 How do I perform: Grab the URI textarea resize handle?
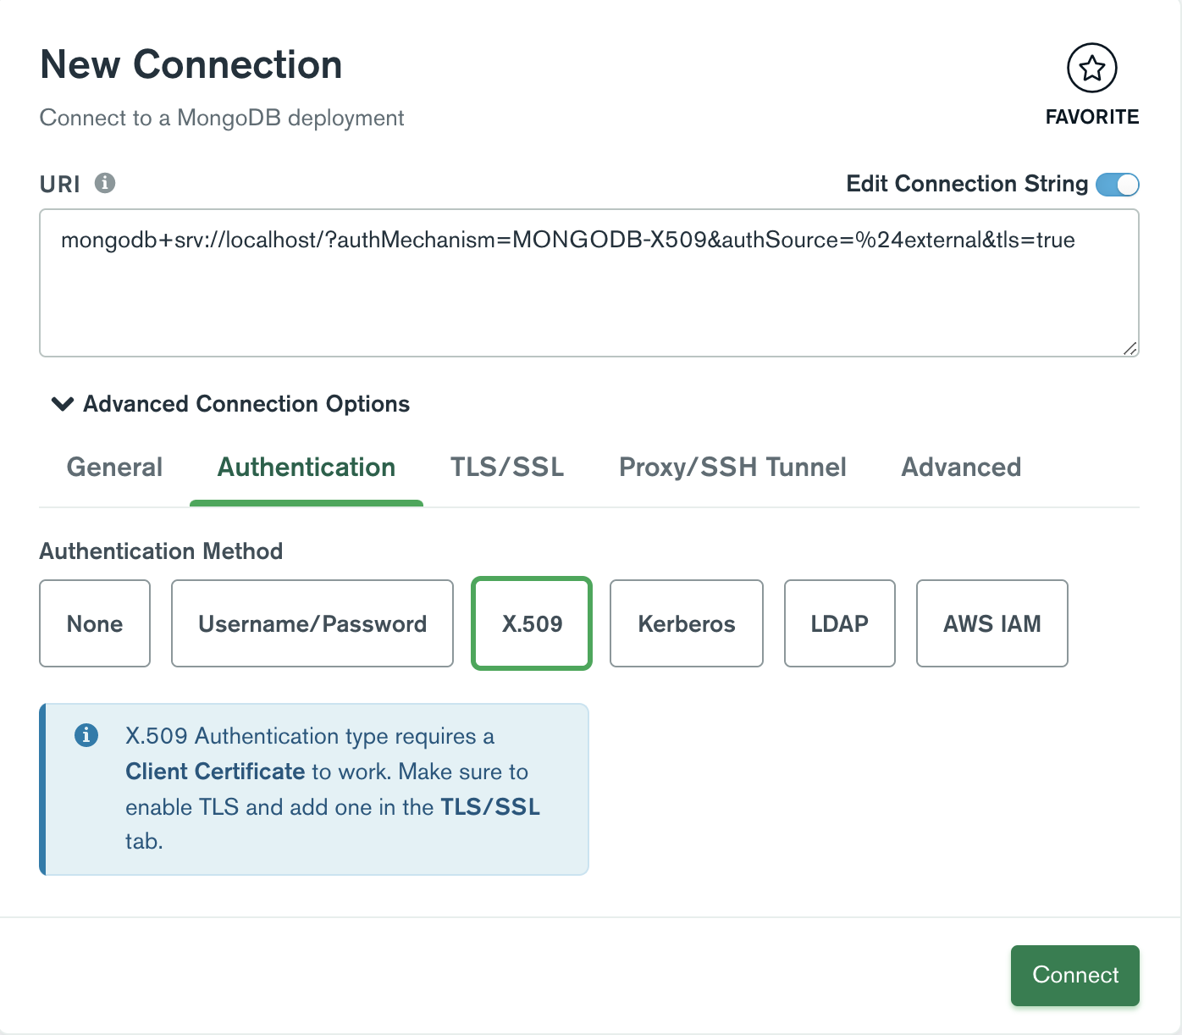pos(1130,348)
